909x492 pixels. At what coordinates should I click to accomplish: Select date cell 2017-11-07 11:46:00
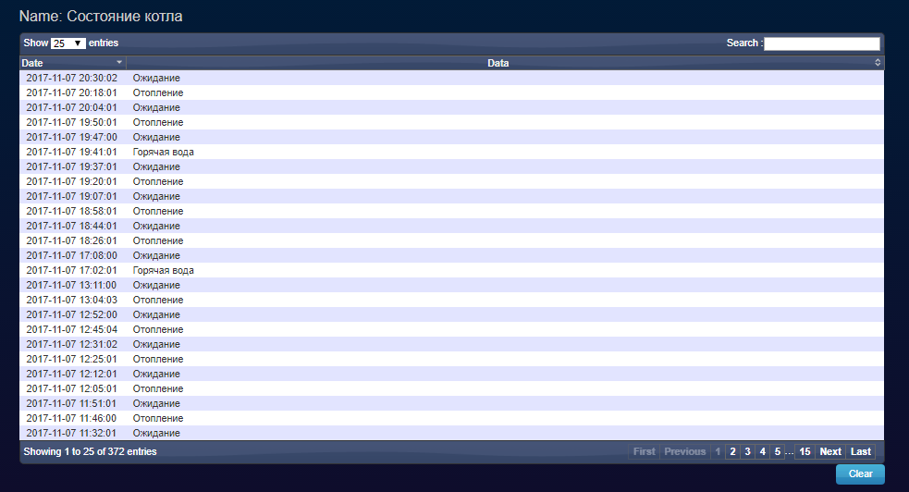(72, 418)
